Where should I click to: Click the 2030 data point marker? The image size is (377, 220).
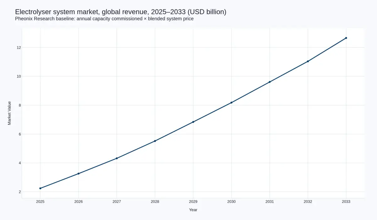tap(232, 102)
